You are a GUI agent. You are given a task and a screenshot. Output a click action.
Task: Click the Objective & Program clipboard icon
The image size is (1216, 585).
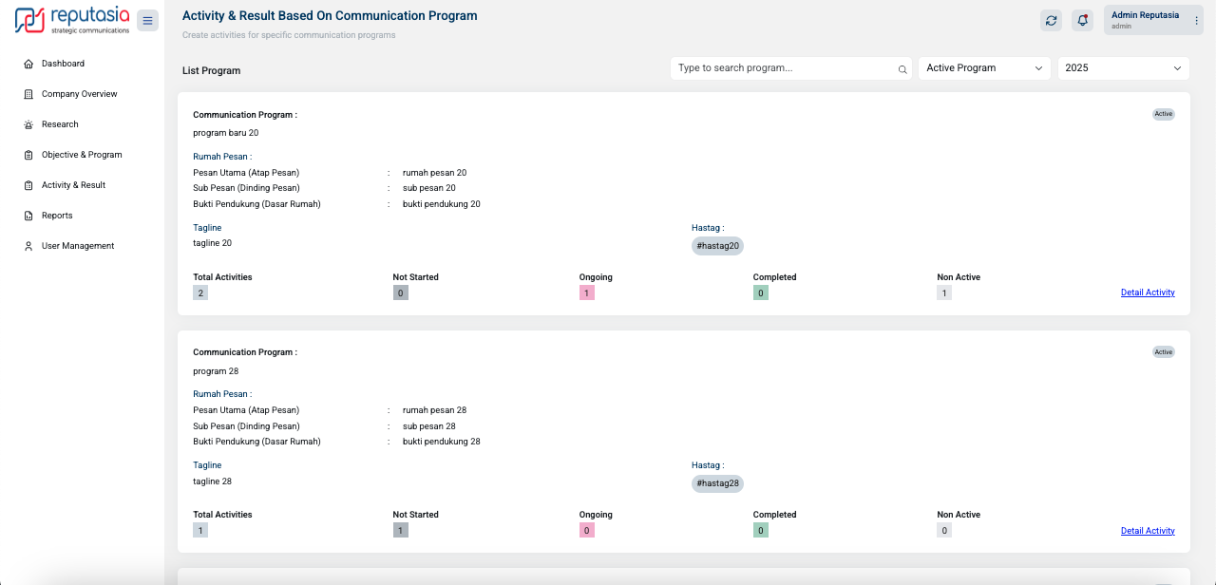coord(28,155)
